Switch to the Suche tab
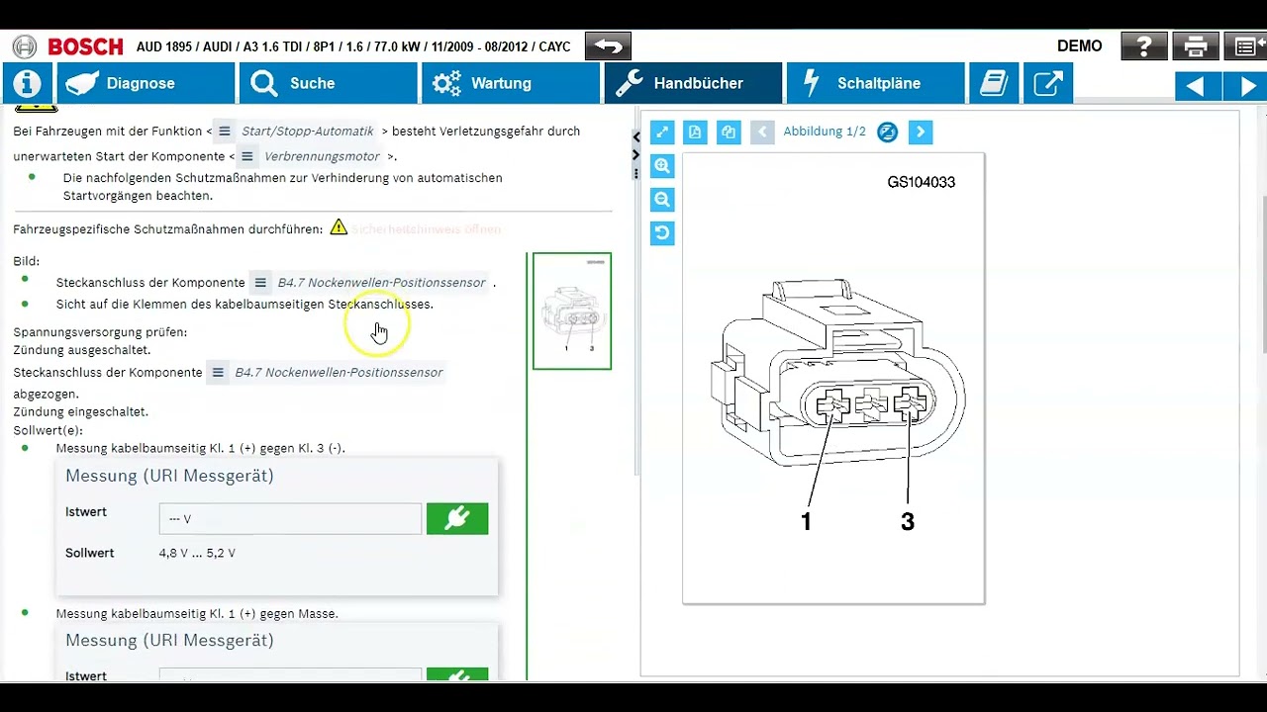Viewport: 1267px width, 712px height. tap(329, 83)
